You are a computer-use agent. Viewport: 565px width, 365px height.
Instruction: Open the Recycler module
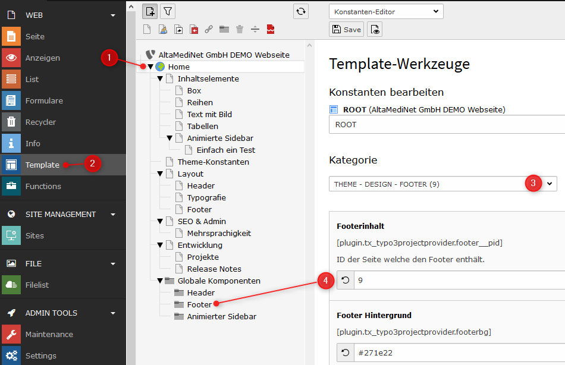[40, 122]
